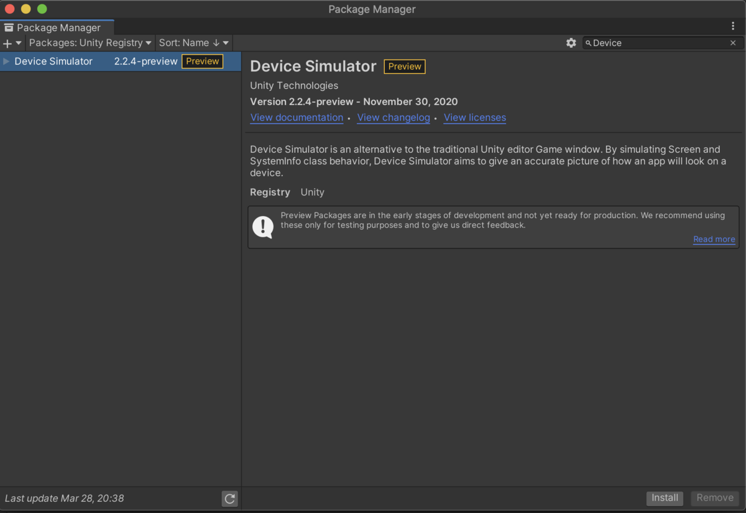Open the Packages: Unity Registry dropdown
Screen dimensions: 746x513
(90, 43)
